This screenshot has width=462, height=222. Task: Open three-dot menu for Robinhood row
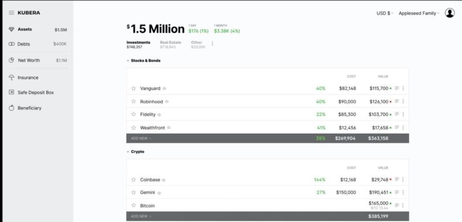pos(403,101)
